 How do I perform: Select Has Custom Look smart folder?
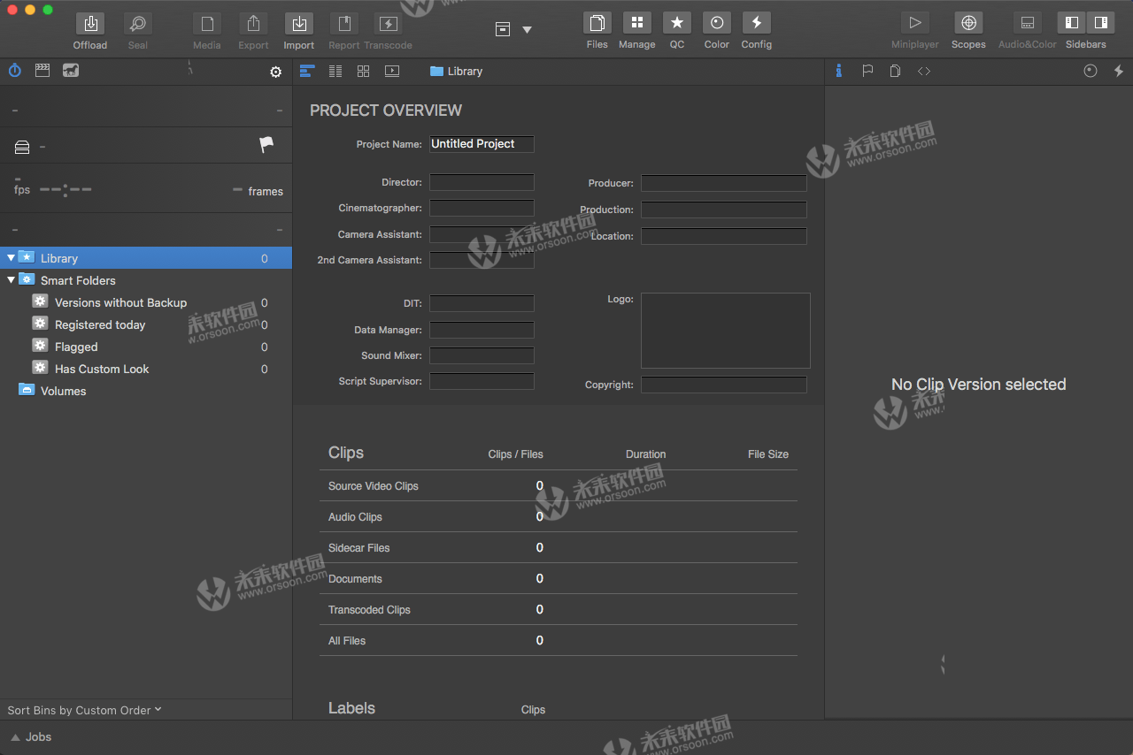146,369
